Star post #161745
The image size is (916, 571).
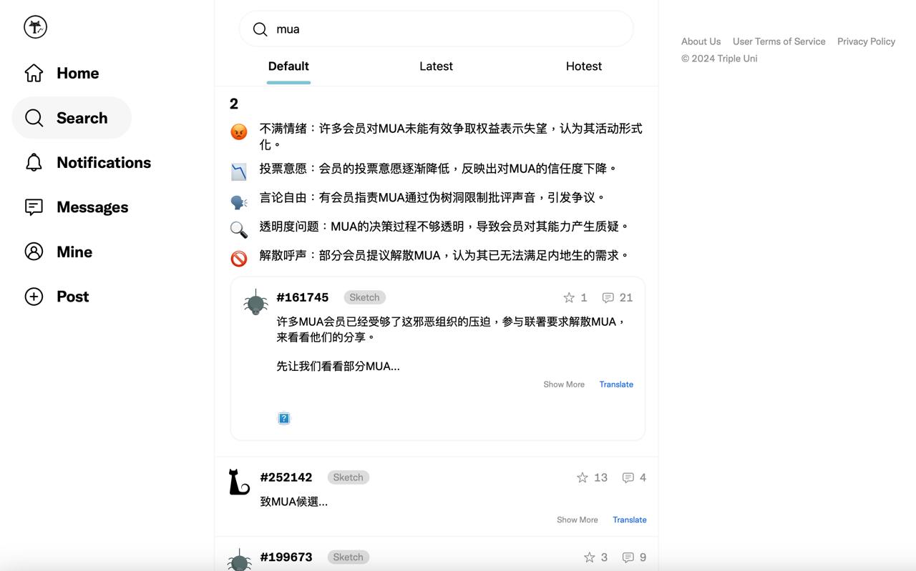[x=569, y=297]
